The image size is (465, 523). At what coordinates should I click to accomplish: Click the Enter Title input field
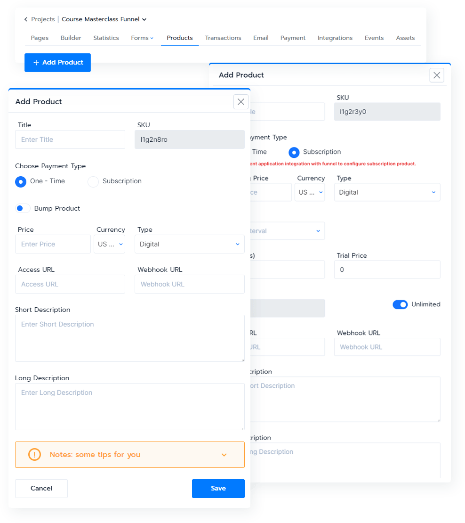[70, 139]
